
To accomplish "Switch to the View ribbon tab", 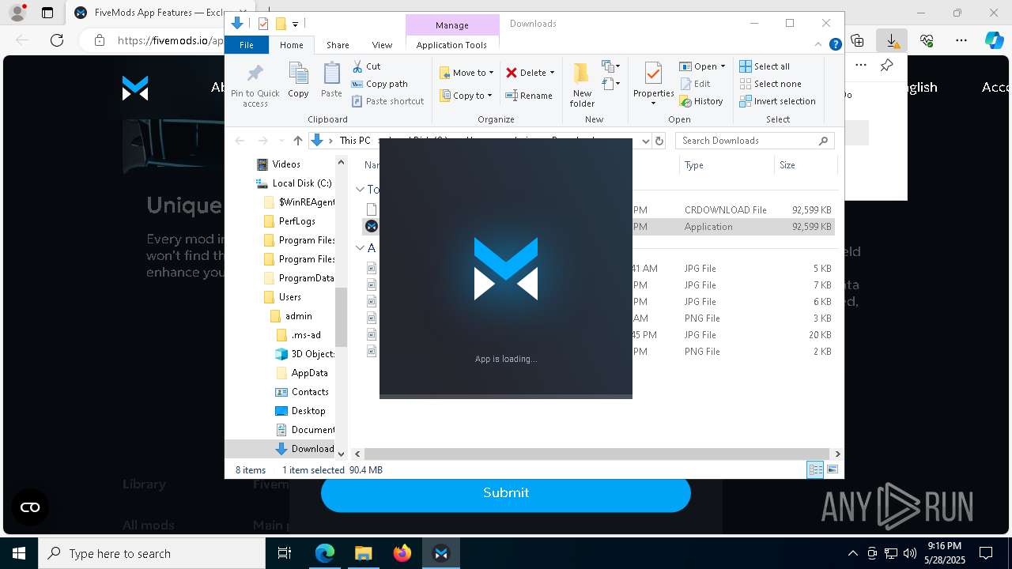I will point(382,45).
